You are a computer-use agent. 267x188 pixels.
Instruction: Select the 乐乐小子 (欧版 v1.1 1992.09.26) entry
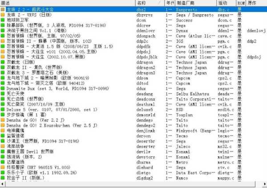(42, 173)
